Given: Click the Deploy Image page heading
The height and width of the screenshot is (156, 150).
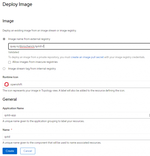Looking at the screenshot, I should point(17,5).
